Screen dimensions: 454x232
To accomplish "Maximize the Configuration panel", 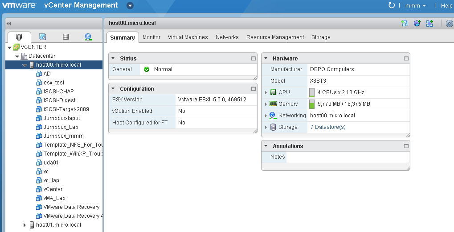I will coord(254,89).
